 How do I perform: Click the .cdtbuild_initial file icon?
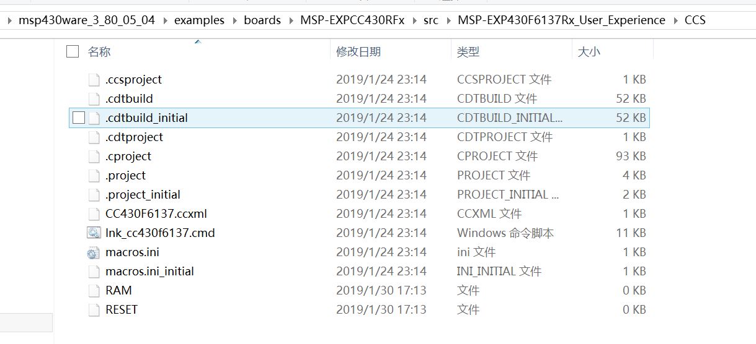[94, 118]
